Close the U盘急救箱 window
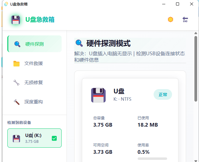The image size is (199, 162). pyautogui.click(x=192, y=4)
